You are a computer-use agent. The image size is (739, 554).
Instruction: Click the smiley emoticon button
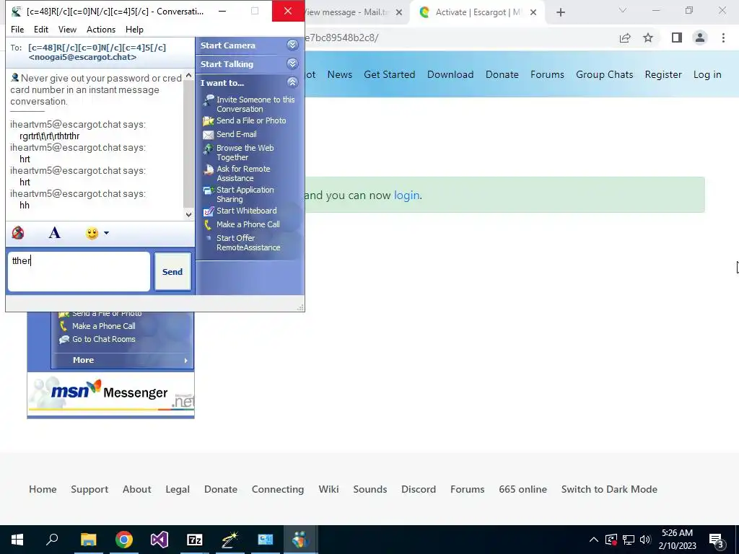click(92, 233)
